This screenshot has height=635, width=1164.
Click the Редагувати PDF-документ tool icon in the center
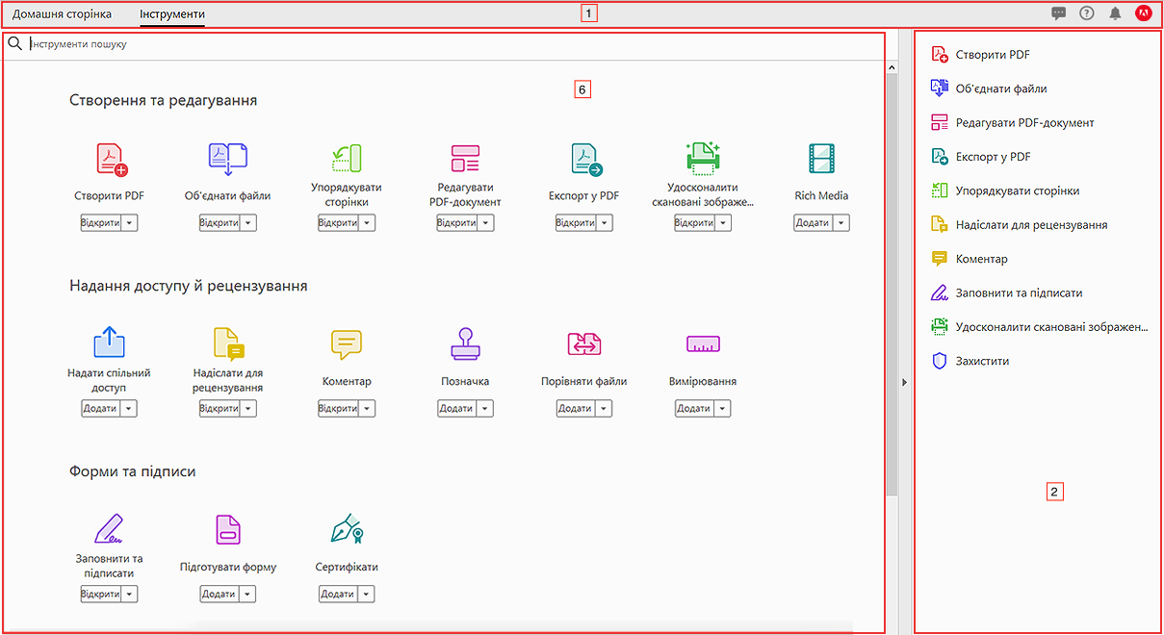pyautogui.click(x=465, y=159)
